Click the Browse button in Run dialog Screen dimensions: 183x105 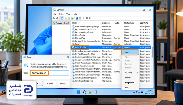point(63,83)
